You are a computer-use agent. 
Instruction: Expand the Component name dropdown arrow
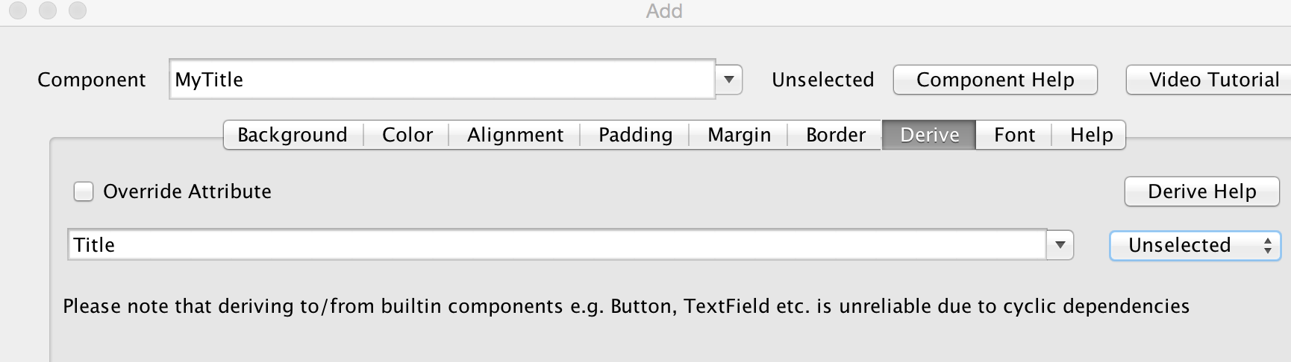729,80
